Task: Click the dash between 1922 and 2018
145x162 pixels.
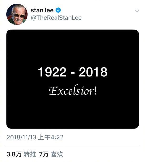Action: (72, 73)
